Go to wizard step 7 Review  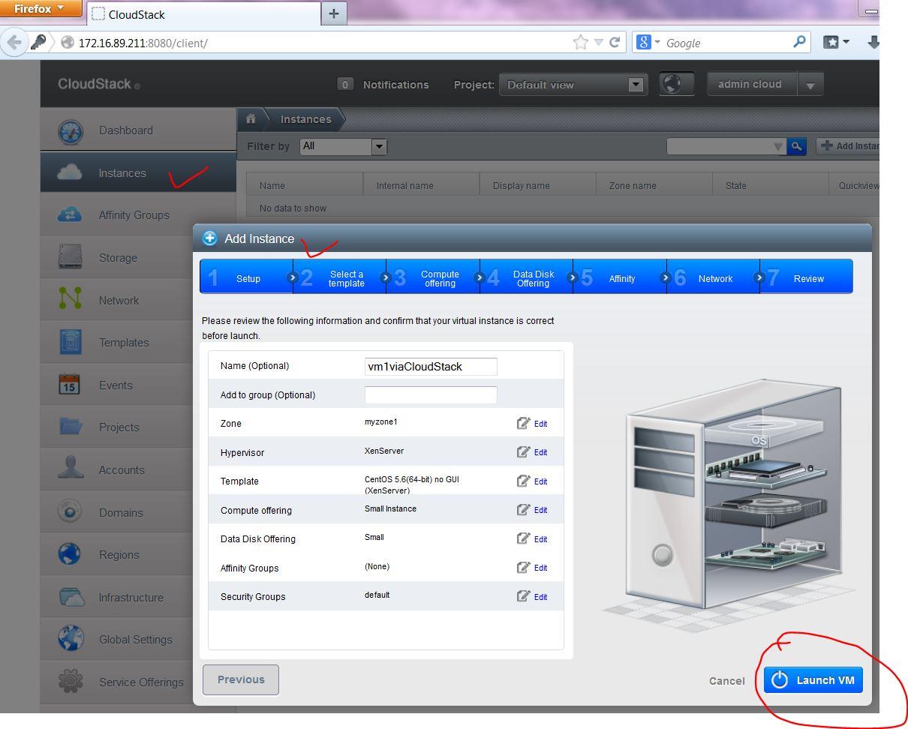tap(806, 277)
